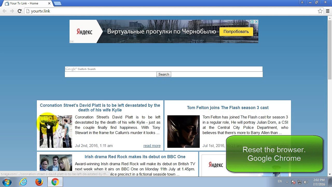Open a new tab

57,3
